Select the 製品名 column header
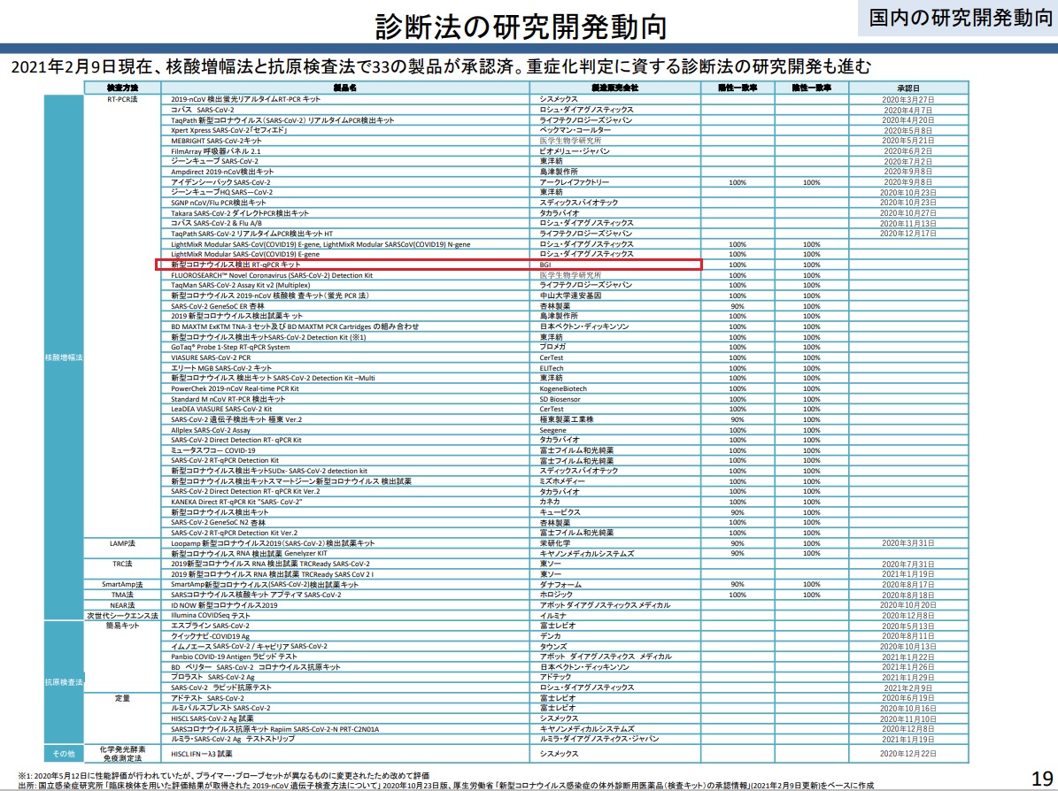 (x=344, y=88)
